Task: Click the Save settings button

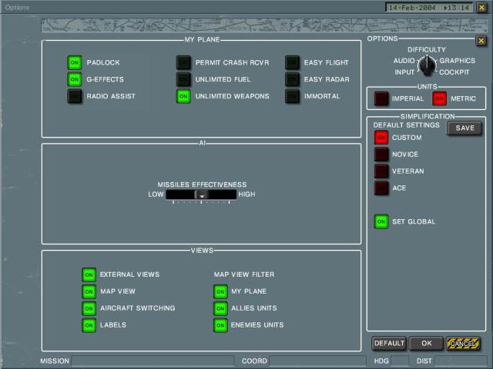Action: click(x=464, y=128)
